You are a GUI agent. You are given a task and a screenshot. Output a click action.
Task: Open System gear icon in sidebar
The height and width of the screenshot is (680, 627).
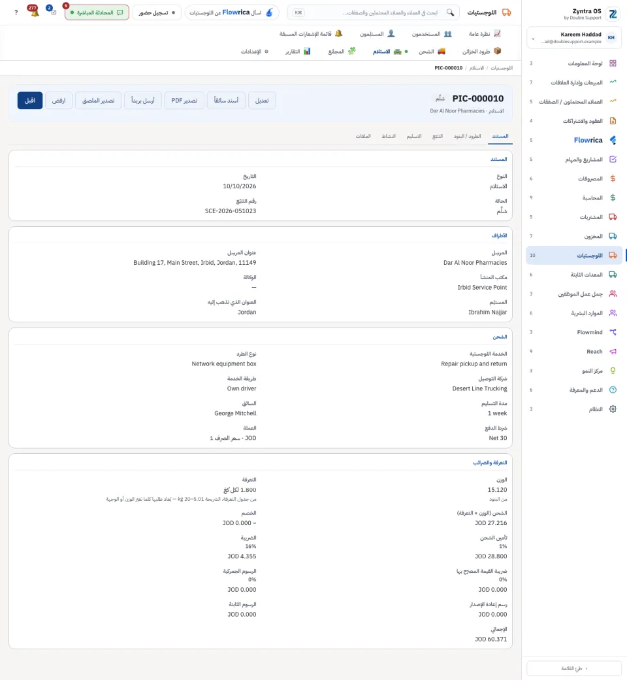(613, 409)
